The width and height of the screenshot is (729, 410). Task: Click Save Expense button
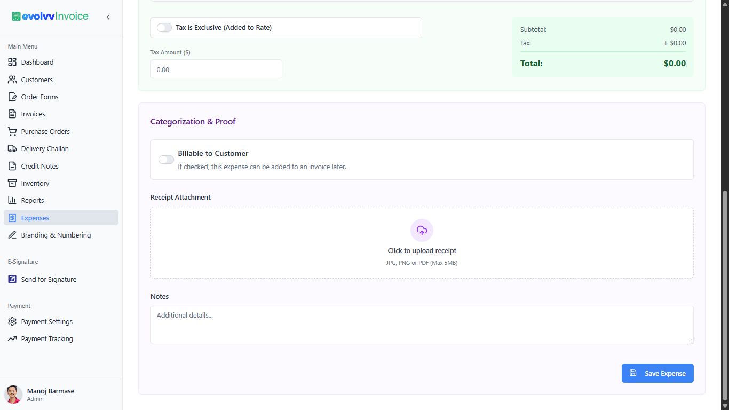point(657,373)
